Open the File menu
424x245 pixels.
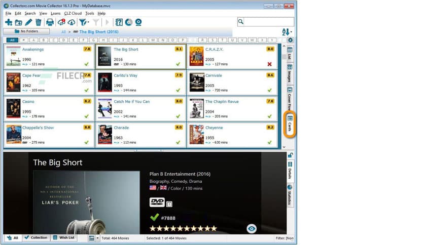9,13
